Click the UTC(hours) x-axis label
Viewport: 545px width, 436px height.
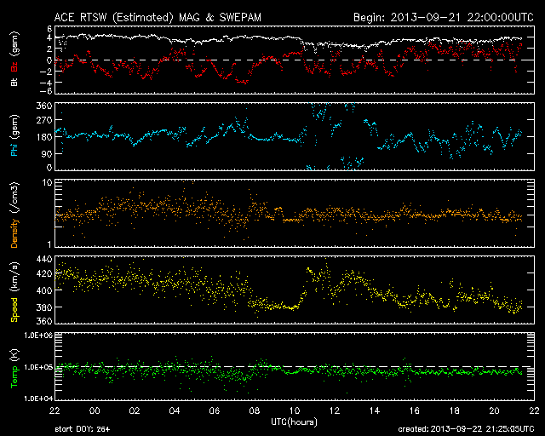293,422
